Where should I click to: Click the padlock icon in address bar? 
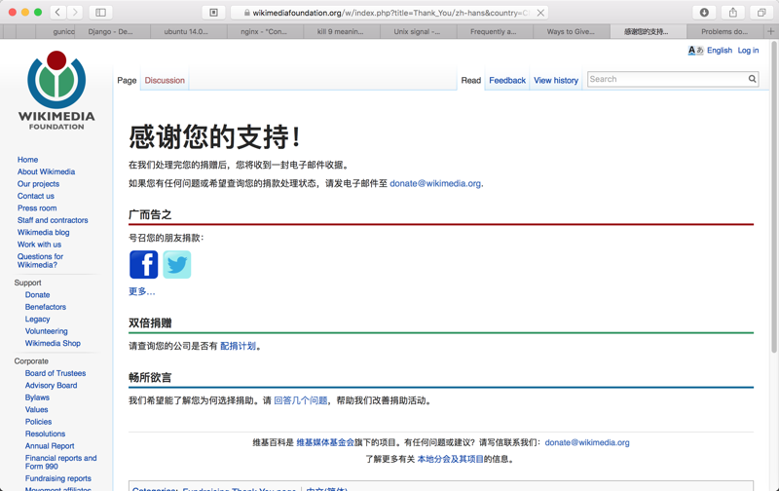click(x=247, y=13)
